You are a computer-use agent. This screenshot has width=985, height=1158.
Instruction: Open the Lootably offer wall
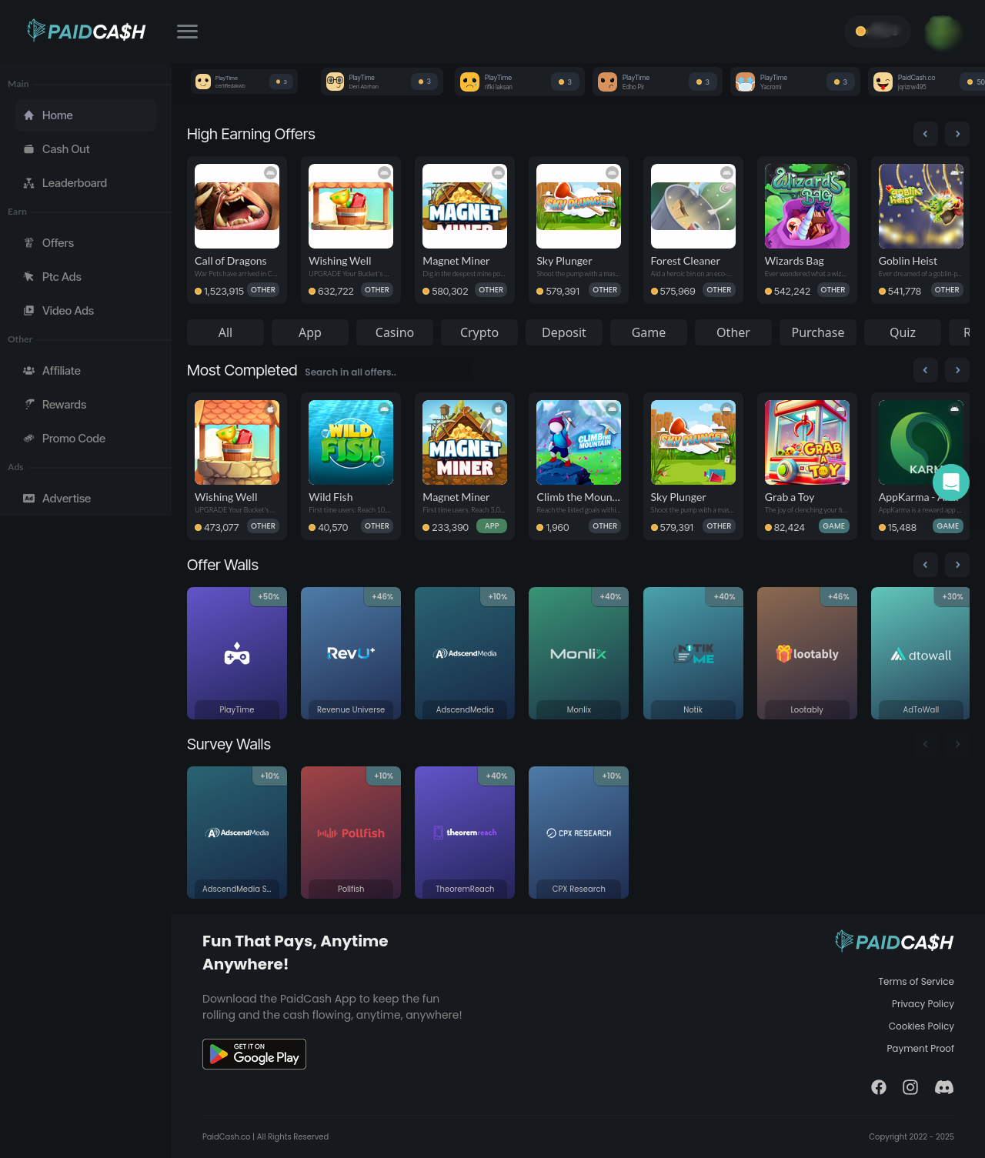[x=807, y=653]
